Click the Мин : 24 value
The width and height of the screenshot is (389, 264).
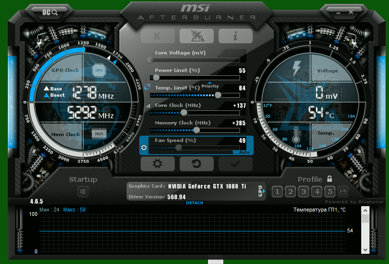pyautogui.click(x=49, y=210)
